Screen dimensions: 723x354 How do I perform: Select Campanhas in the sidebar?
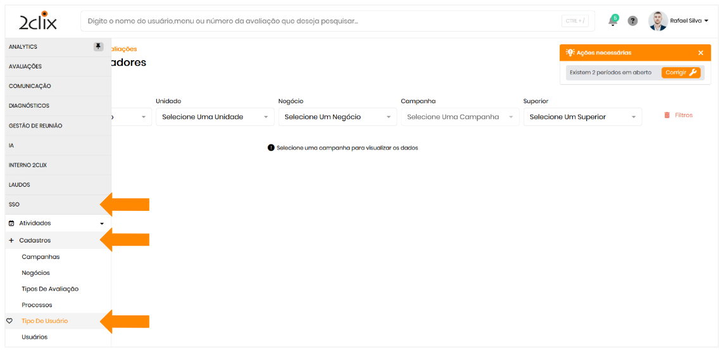coord(41,257)
